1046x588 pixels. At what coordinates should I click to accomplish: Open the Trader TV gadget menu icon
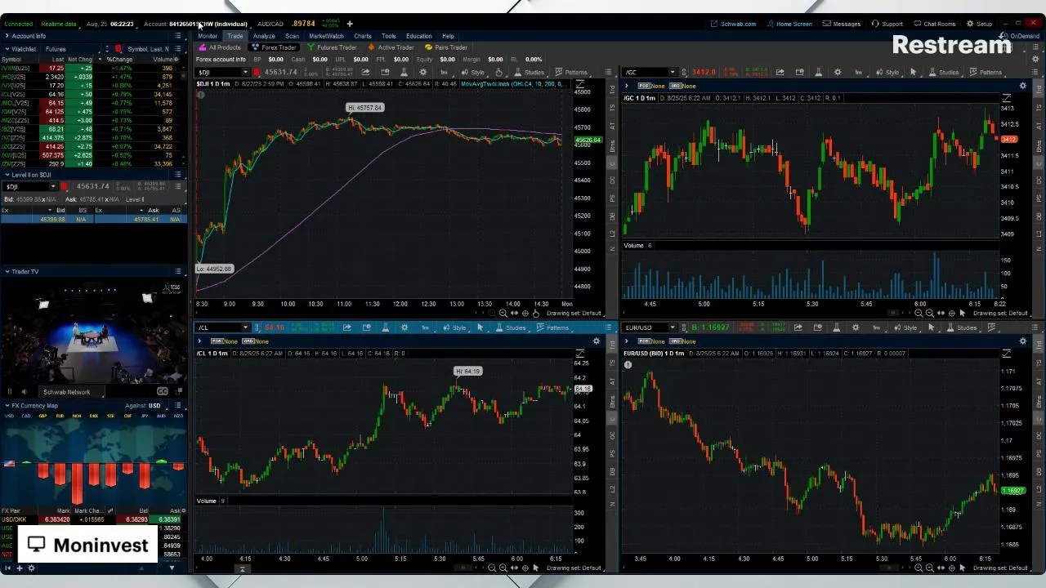[x=178, y=271]
